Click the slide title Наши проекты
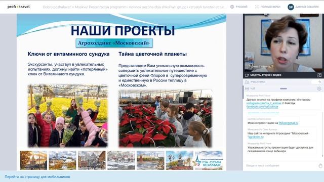The height and width of the screenshot is (182, 324). pyautogui.click(x=123, y=30)
